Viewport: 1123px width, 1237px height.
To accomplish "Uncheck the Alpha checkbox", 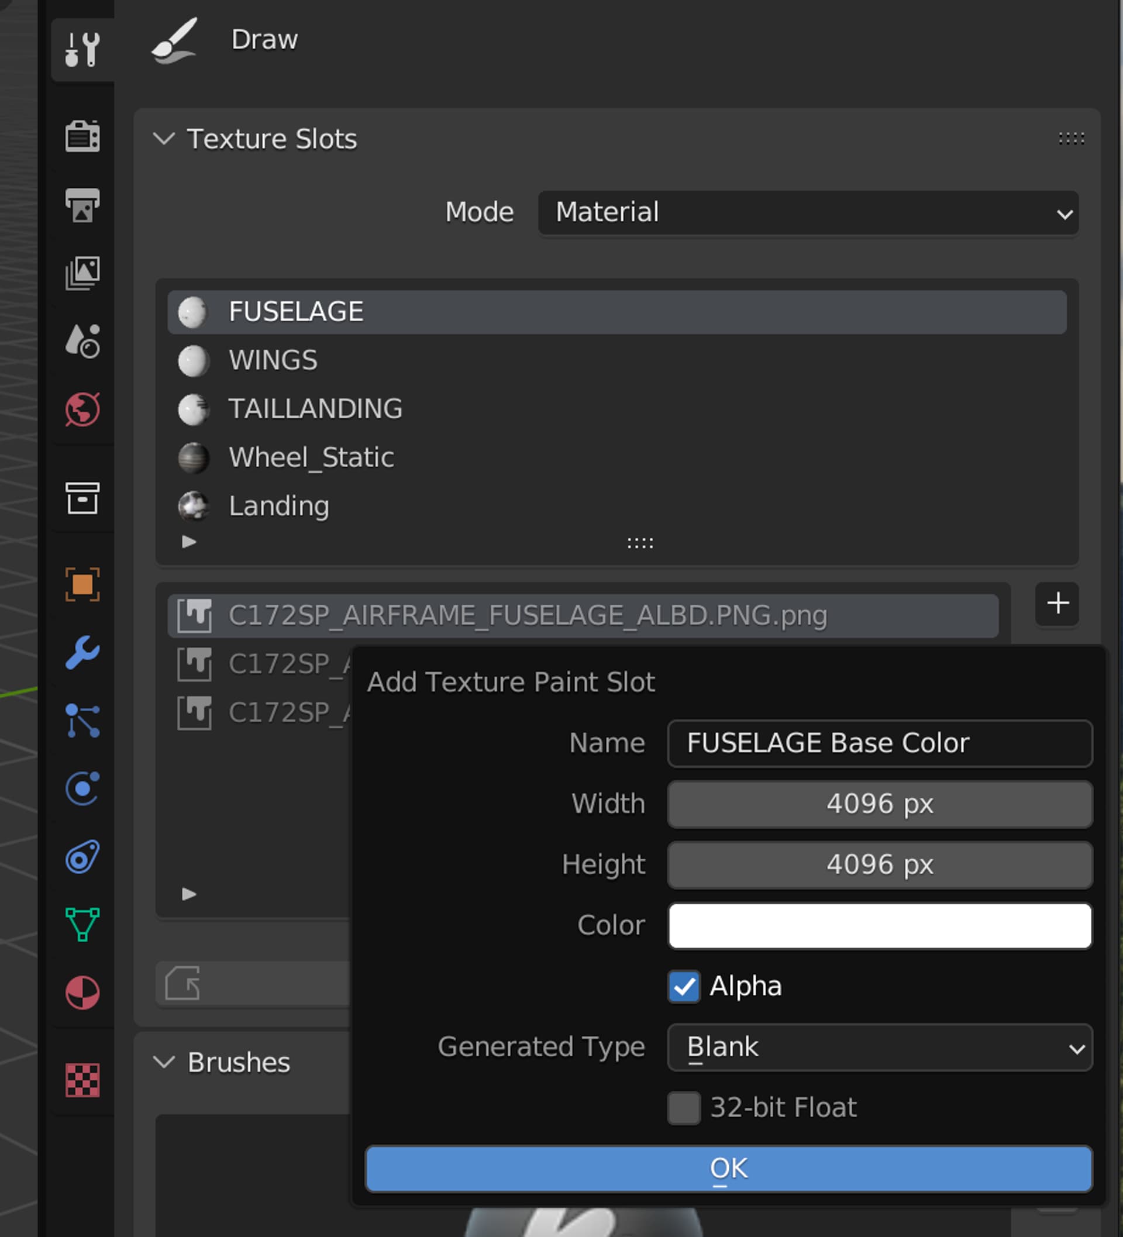I will coord(684,987).
